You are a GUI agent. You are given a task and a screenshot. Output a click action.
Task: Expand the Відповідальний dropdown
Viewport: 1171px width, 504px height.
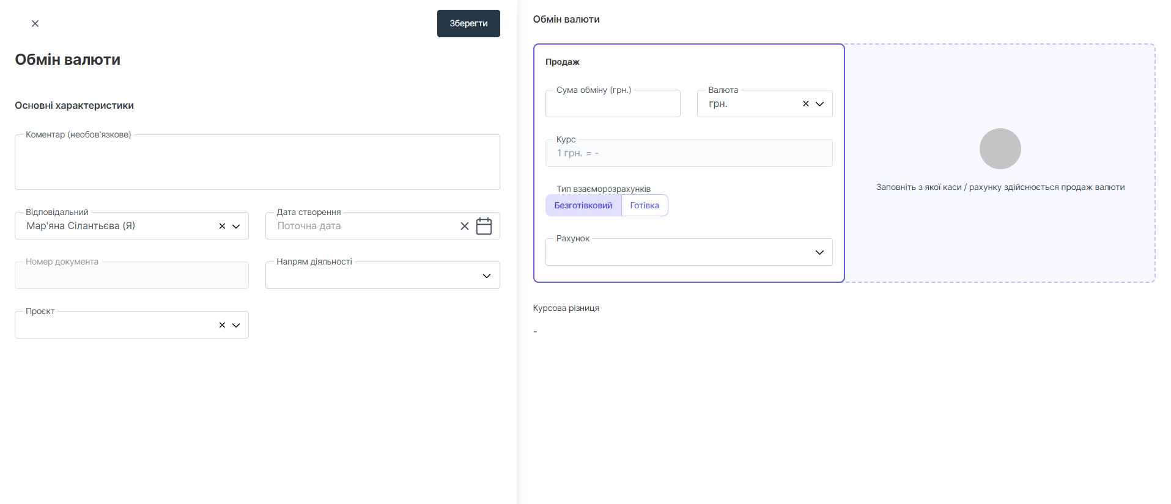236,226
